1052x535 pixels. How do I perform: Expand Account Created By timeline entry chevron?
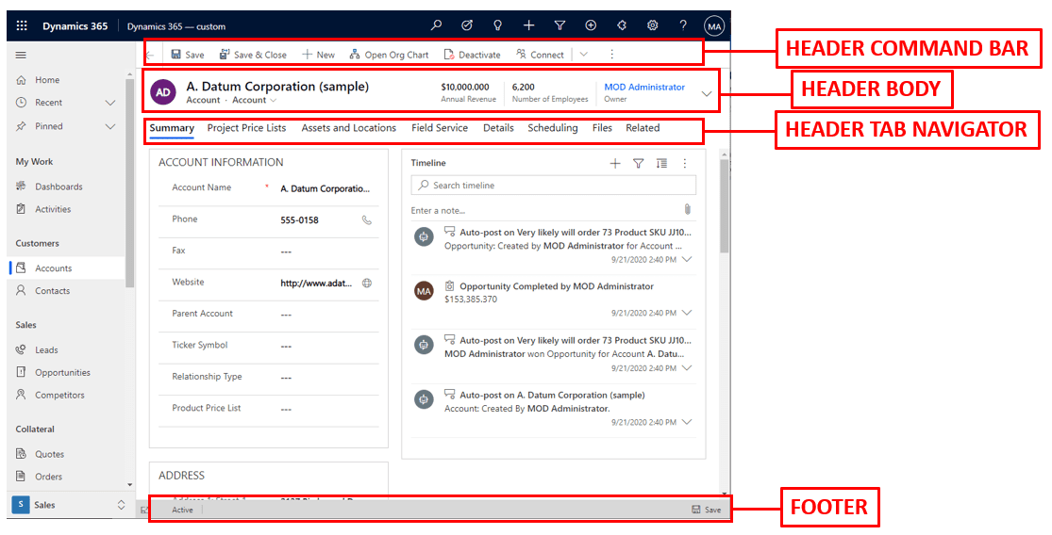click(686, 422)
